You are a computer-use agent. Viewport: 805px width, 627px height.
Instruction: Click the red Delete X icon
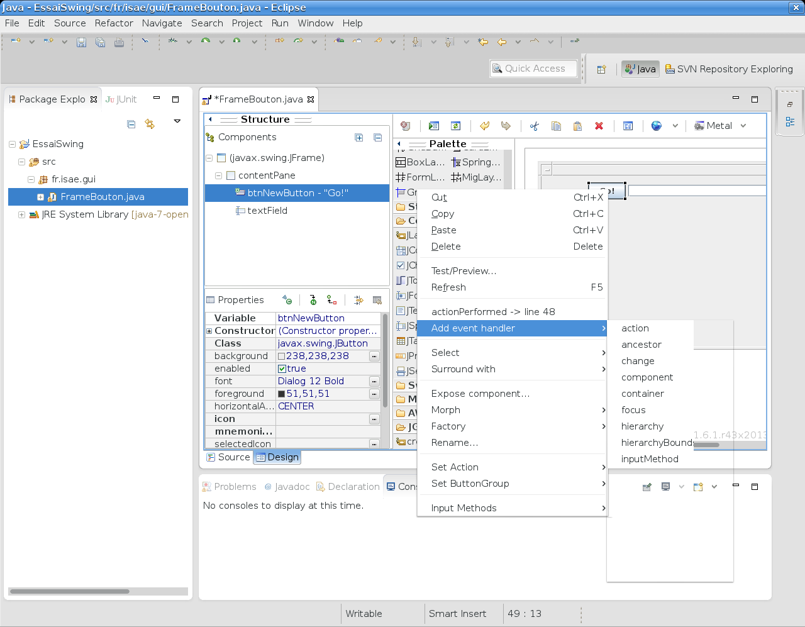click(599, 126)
